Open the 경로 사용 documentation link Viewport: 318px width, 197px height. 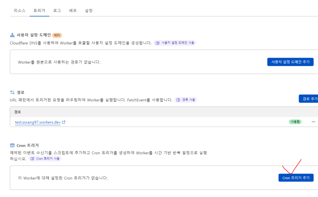pyautogui.click(x=186, y=100)
